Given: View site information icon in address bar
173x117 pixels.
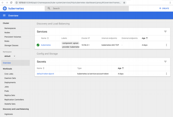Looking at the screenshot, I should (17, 3).
